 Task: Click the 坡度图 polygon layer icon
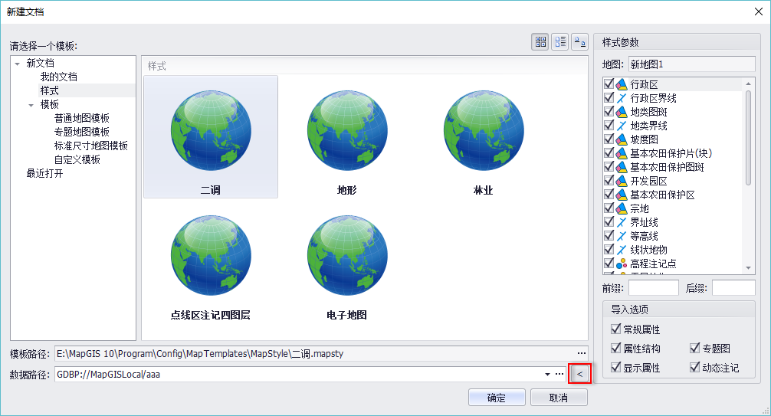[x=622, y=139]
